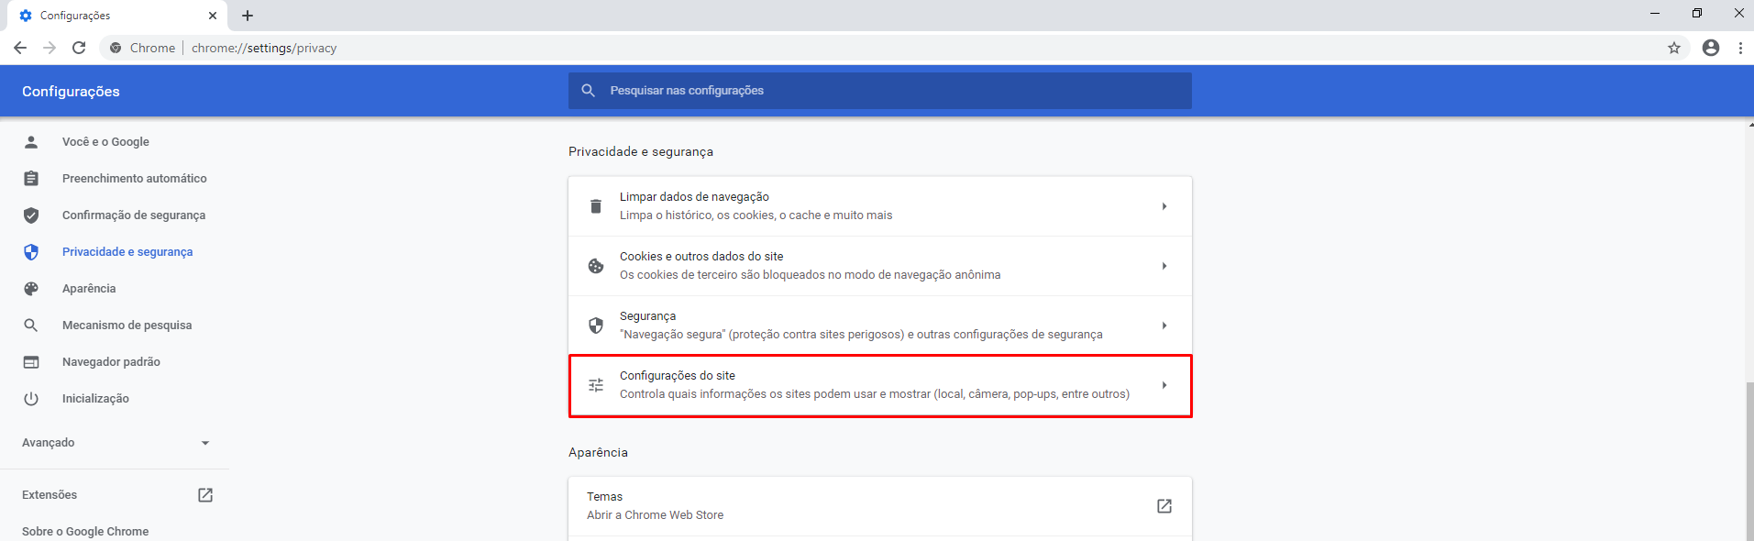Screen dimensions: 1754x541
Task: Open Chrome's three-dot menu
Action: tap(1740, 48)
